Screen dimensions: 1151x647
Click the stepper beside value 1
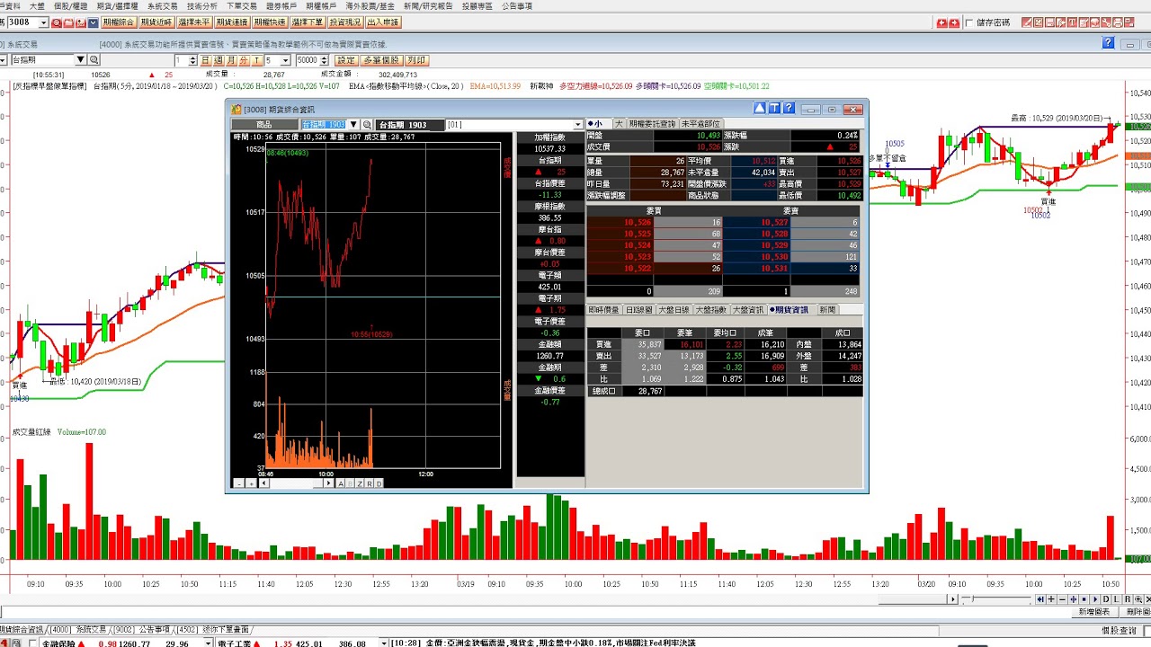click(192, 60)
